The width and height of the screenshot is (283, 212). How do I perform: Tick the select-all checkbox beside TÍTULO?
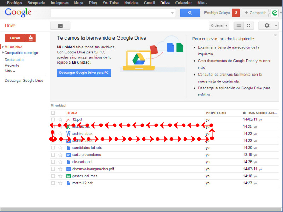pos(53,113)
